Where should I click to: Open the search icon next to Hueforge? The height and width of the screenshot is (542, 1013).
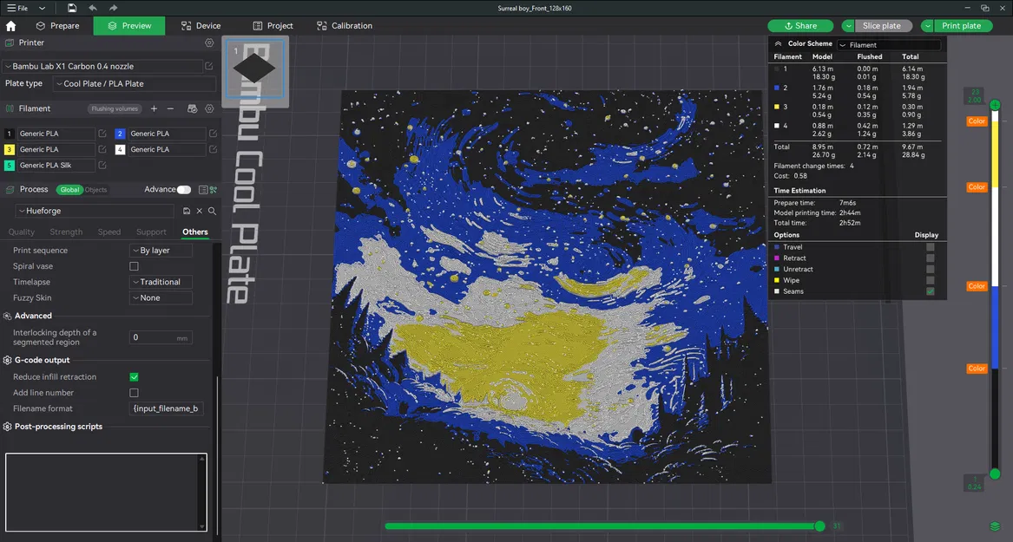(211, 211)
